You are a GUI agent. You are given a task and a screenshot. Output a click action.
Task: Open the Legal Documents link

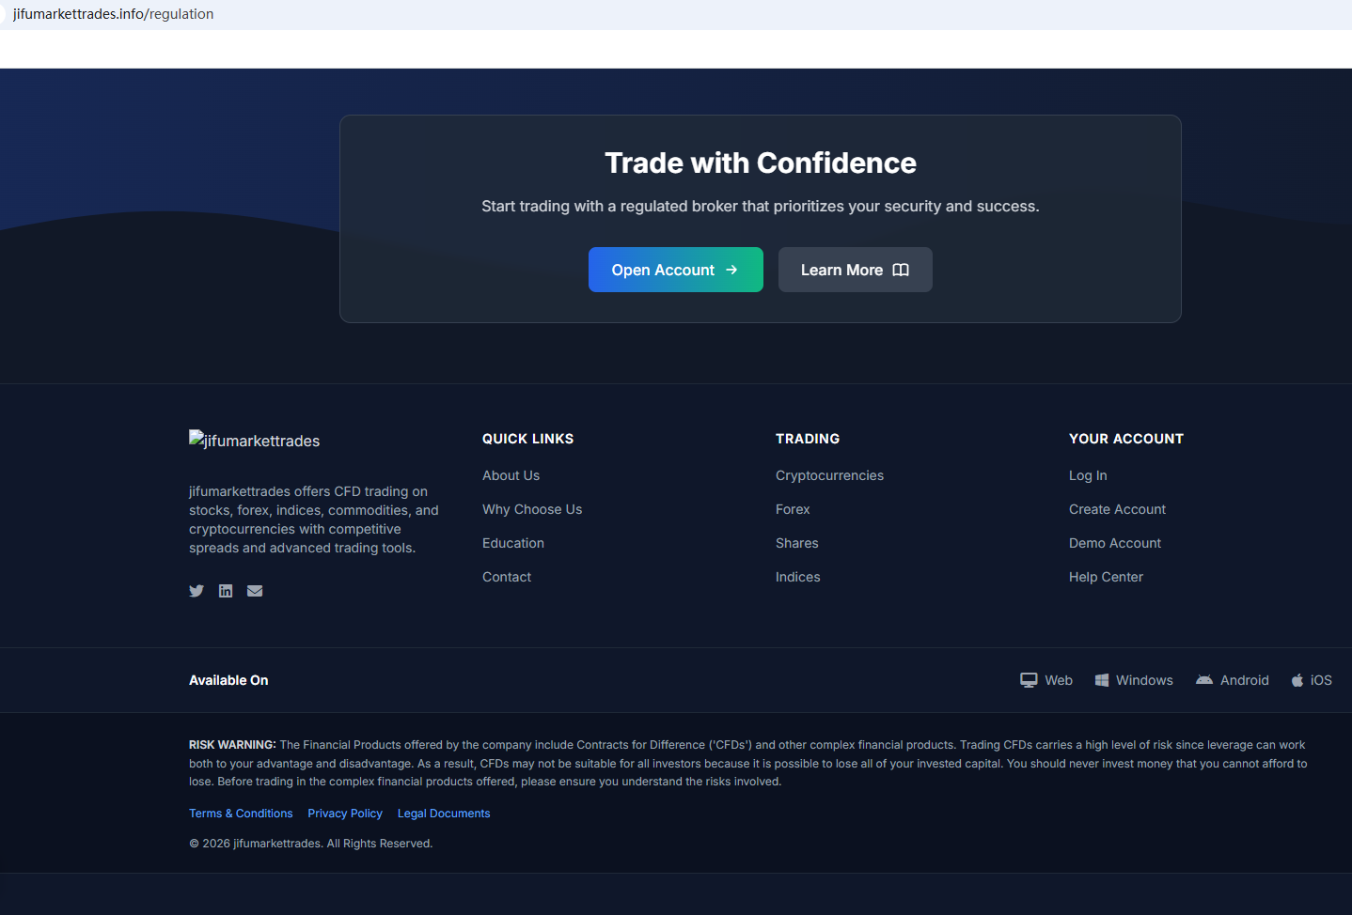(444, 814)
